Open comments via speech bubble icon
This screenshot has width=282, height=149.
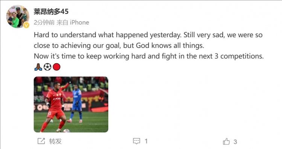[x=136, y=141]
